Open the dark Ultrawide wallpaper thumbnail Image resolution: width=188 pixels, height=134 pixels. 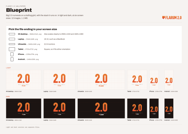101,108
